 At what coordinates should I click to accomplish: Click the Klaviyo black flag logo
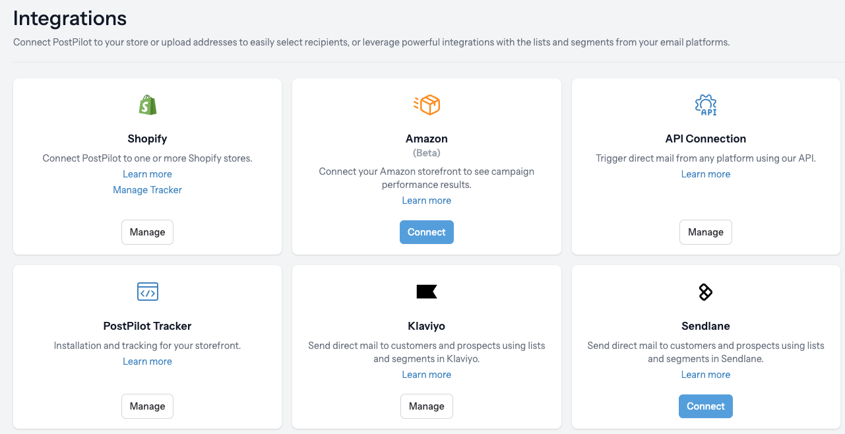[x=427, y=292]
